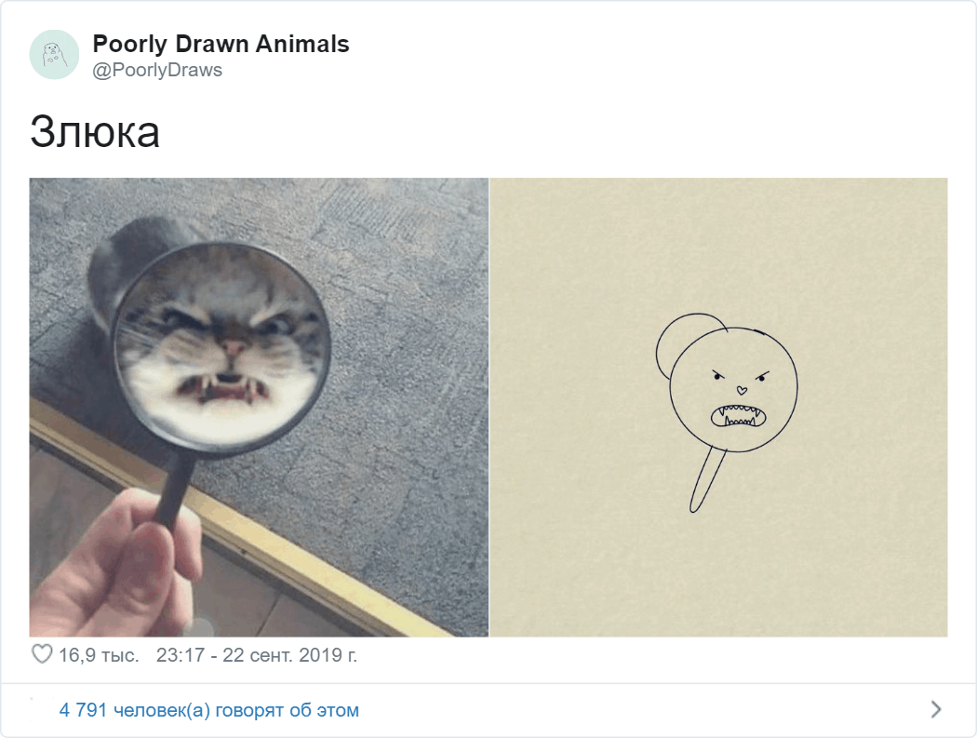Click the Poorly Drawn Animals profile avatar
This screenshot has height=738, width=977.
[54, 54]
